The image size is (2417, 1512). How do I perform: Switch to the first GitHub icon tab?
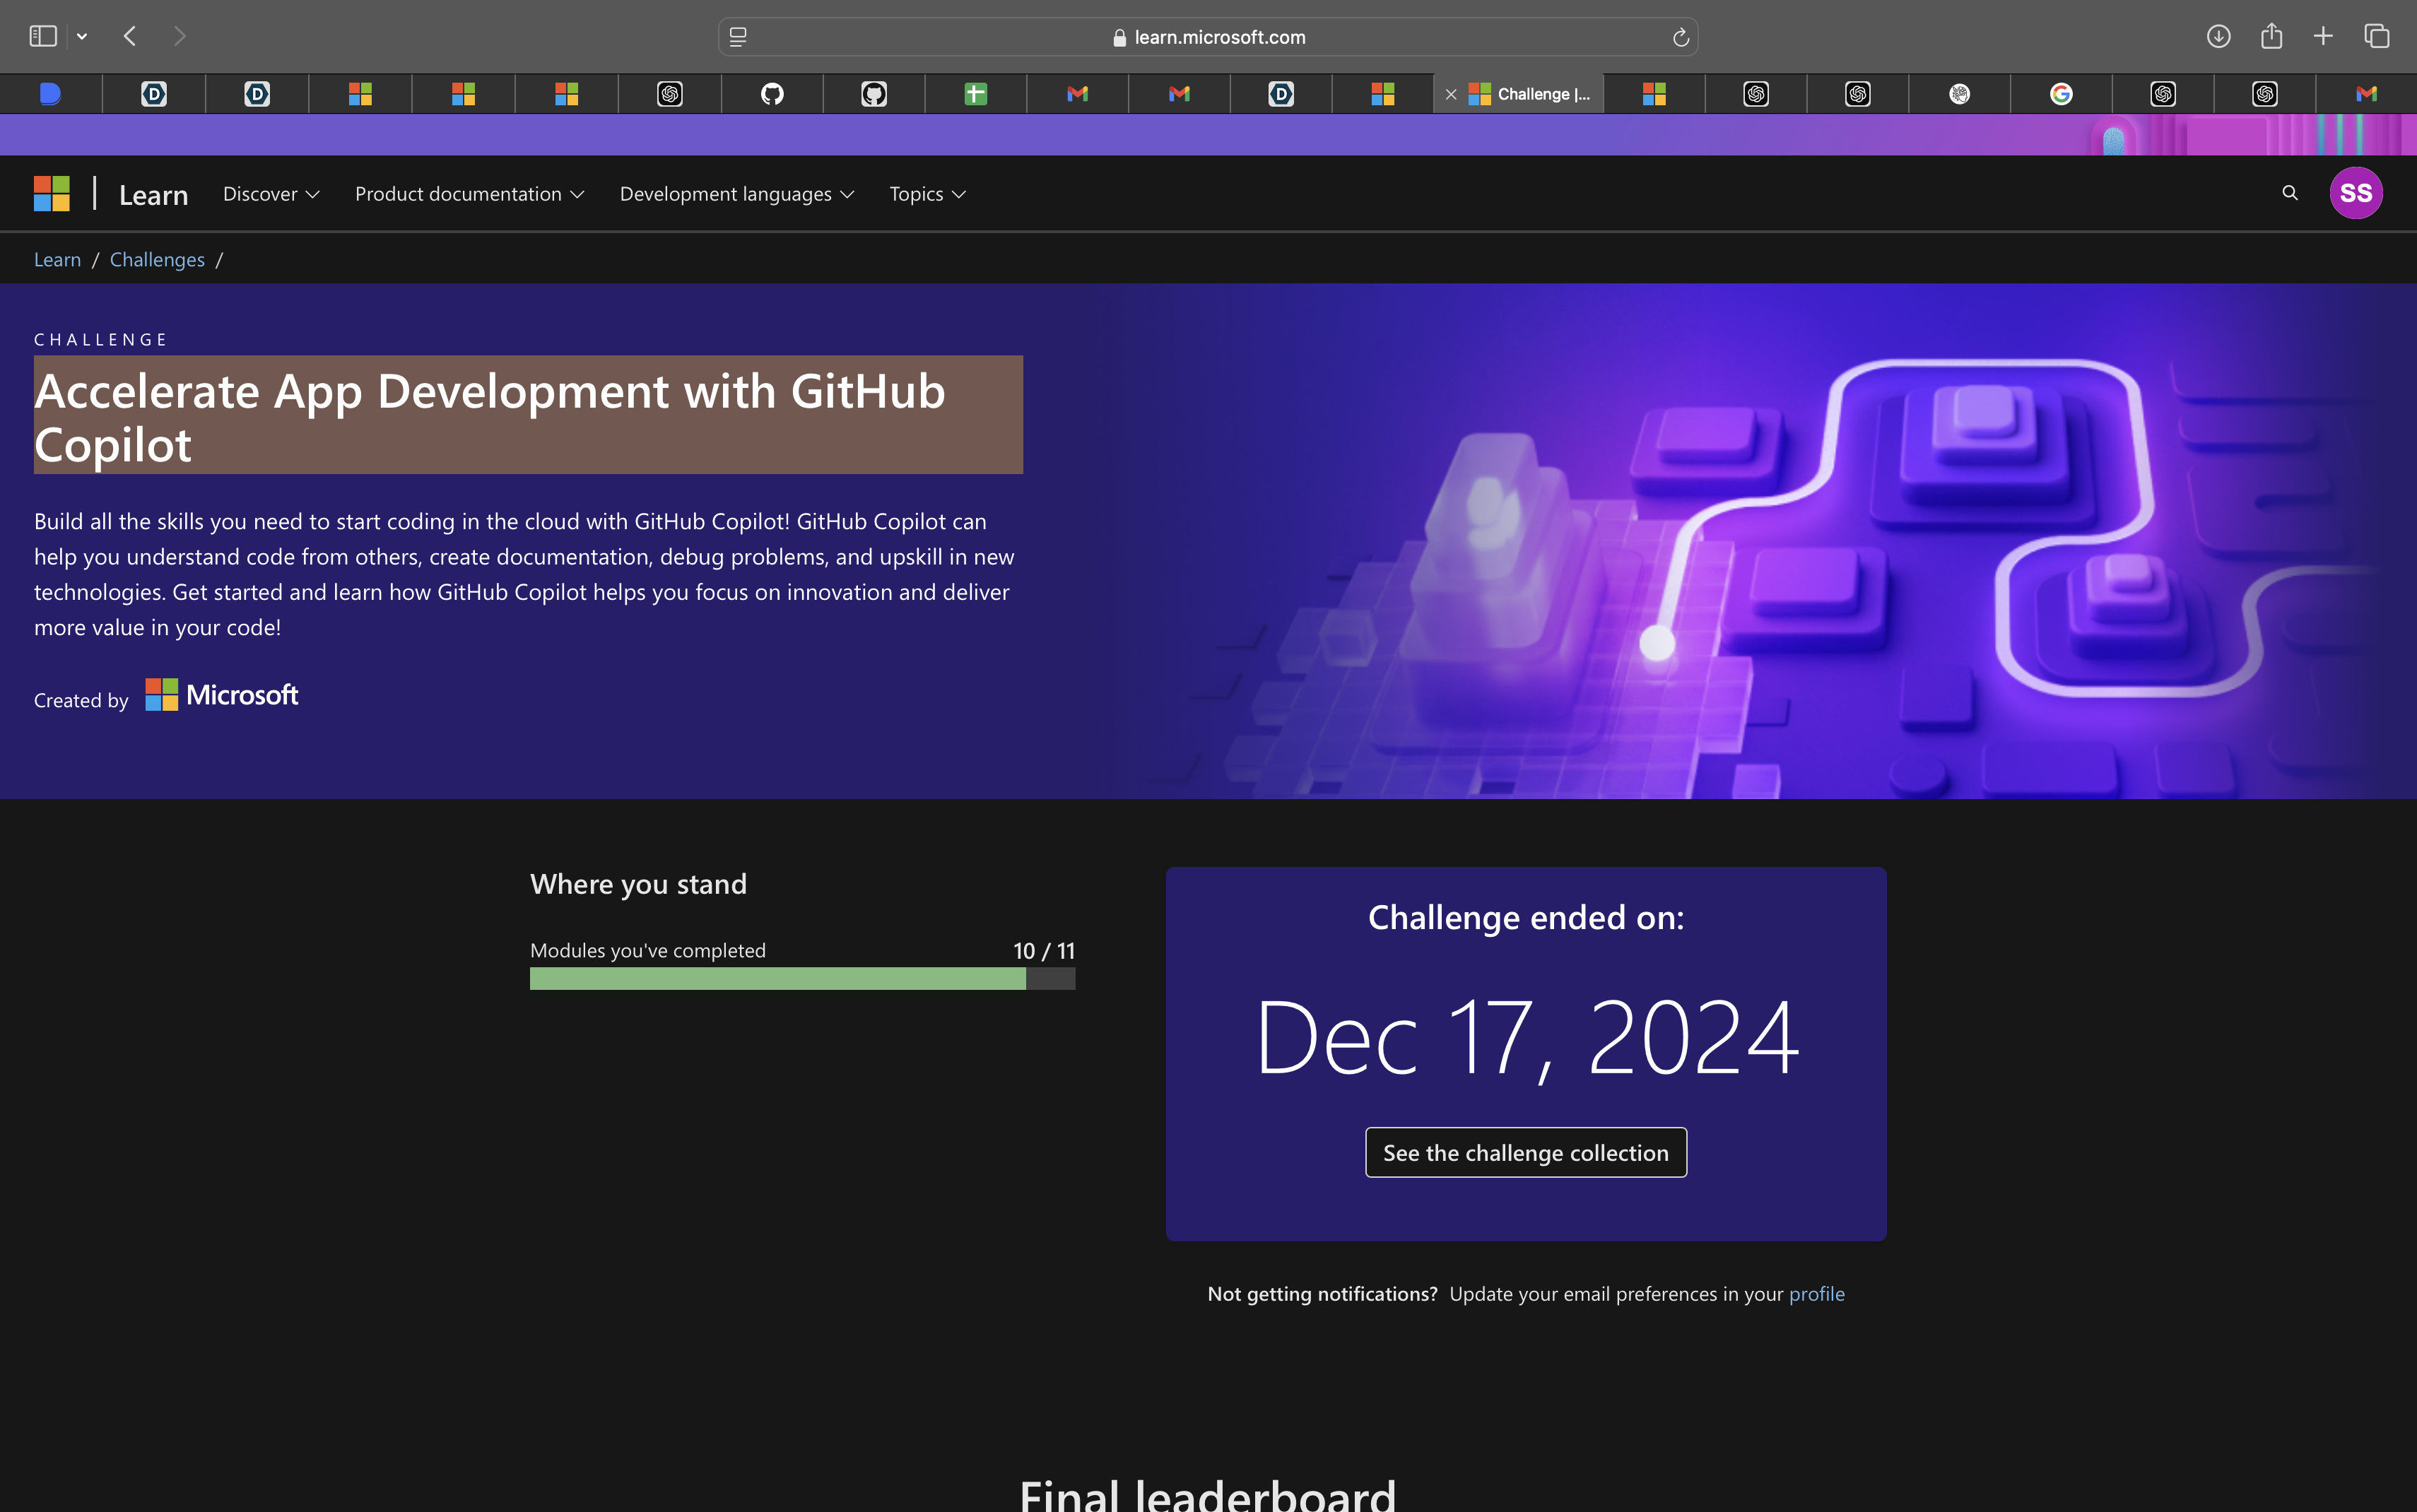pos(772,94)
